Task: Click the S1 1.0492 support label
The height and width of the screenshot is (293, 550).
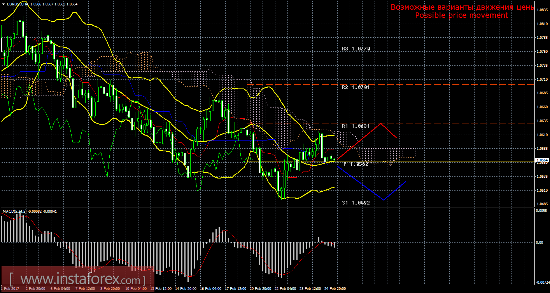Action: [356, 203]
